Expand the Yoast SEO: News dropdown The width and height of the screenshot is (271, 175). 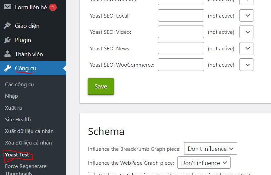click(x=246, y=48)
